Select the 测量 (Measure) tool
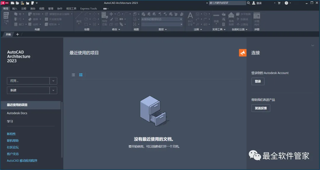320x170 pixels. (216, 18)
